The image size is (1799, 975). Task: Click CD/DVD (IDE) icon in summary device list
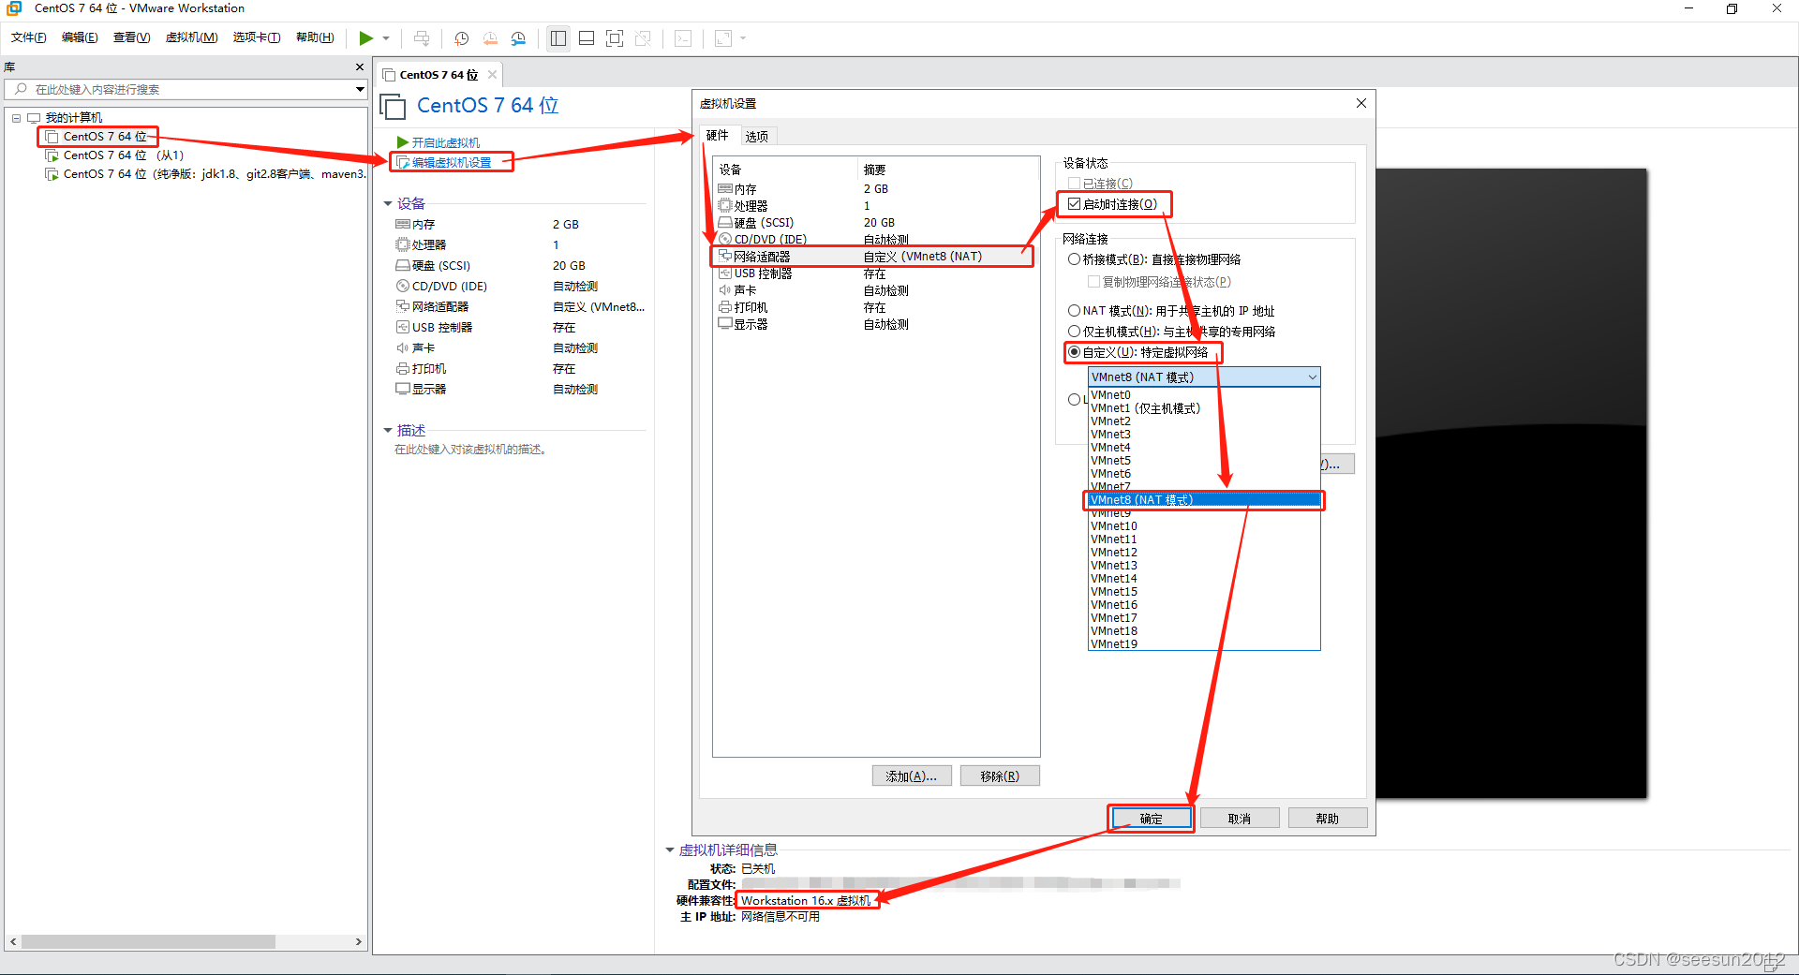[x=403, y=286]
